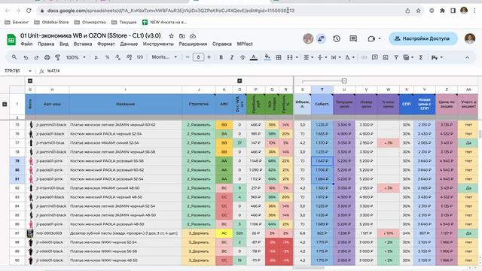Open the MPfact menu
This screenshot has height=271, width=482.
[x=245, y=44]
